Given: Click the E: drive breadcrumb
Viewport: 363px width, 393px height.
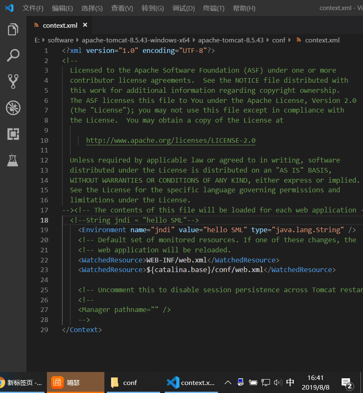Looking at the screenshot, I should 37,40.
